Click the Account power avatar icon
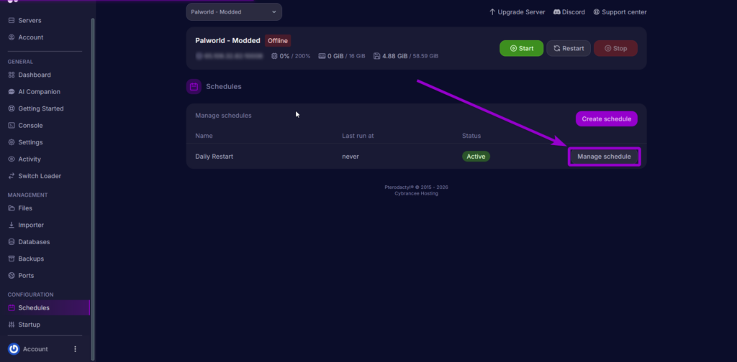The height and width of the screenshot is (362, 737). (13, 349)
